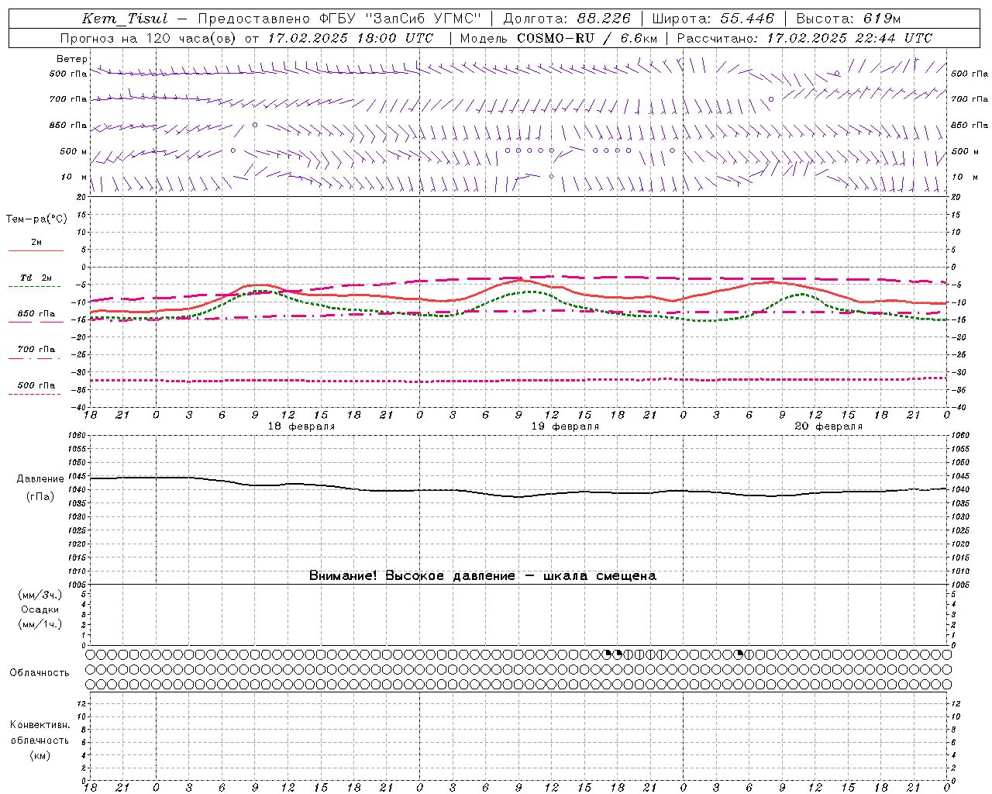Click the Ветер label above wind rows

[x=72, y=59]
